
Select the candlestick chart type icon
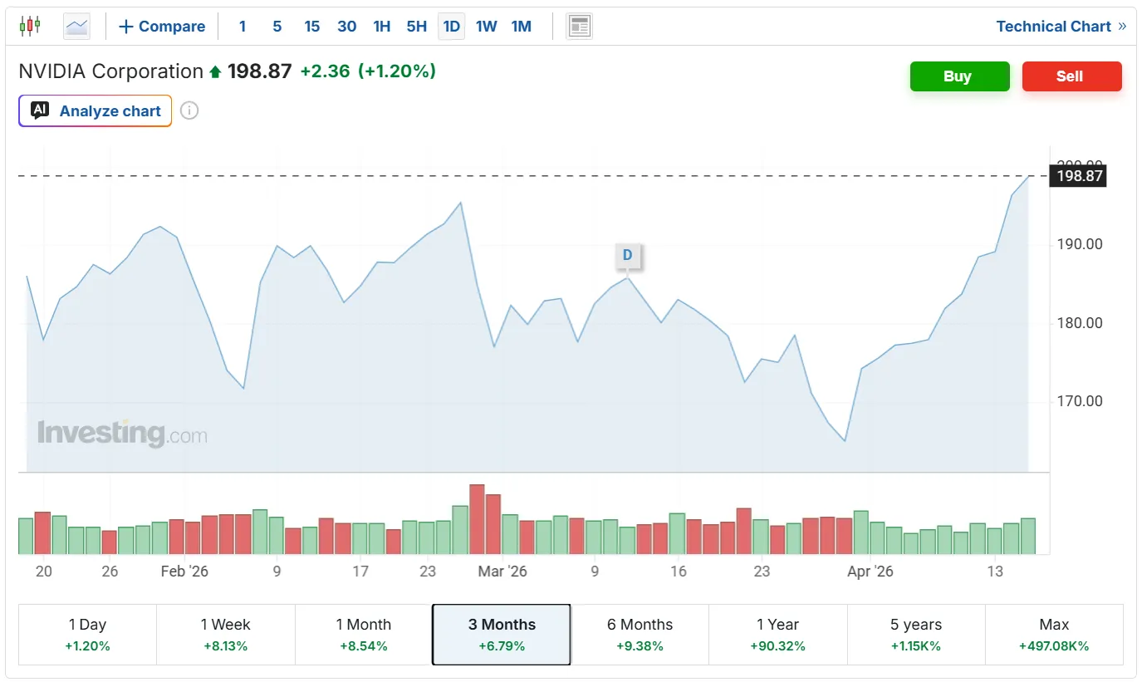(x=30, y=26)
